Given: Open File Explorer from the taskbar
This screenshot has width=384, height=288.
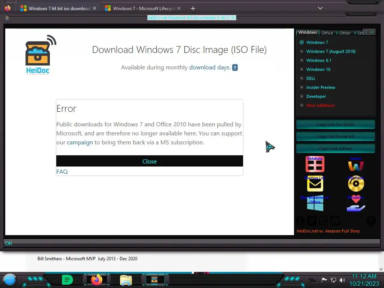Looking at the screenshot, I should click(x=126, y=280).
